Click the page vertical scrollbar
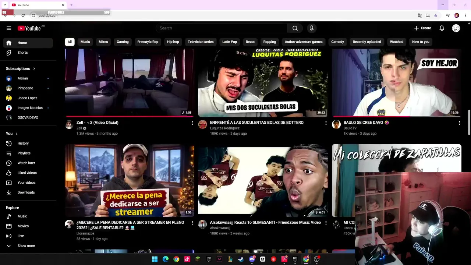 coord(469,123)
